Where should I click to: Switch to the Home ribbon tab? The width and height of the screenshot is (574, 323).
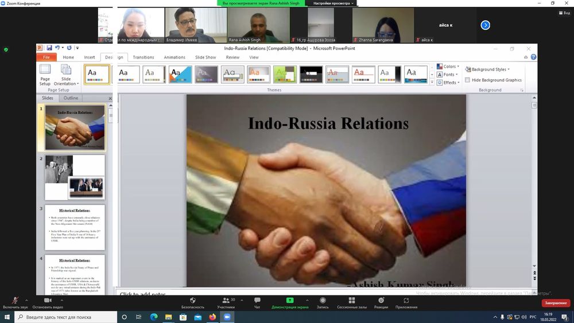pyautogui.click(x=68, y=57)
